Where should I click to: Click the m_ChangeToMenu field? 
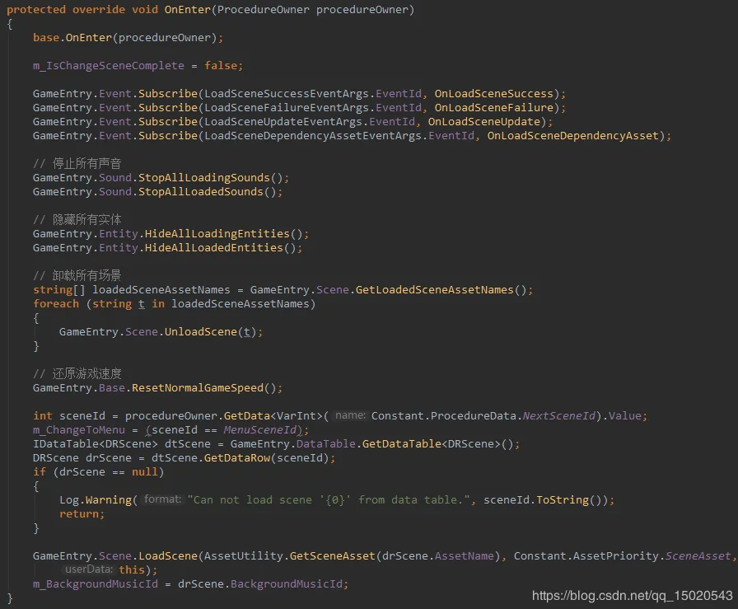(79, 430)
